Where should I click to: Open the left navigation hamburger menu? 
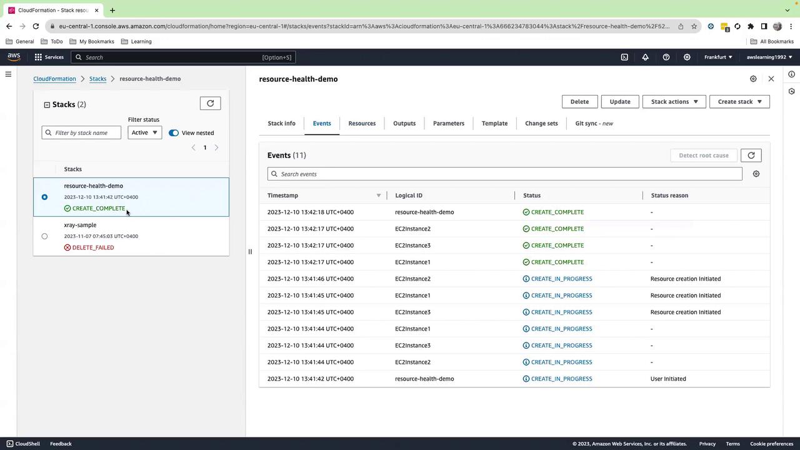pos(8,74)
